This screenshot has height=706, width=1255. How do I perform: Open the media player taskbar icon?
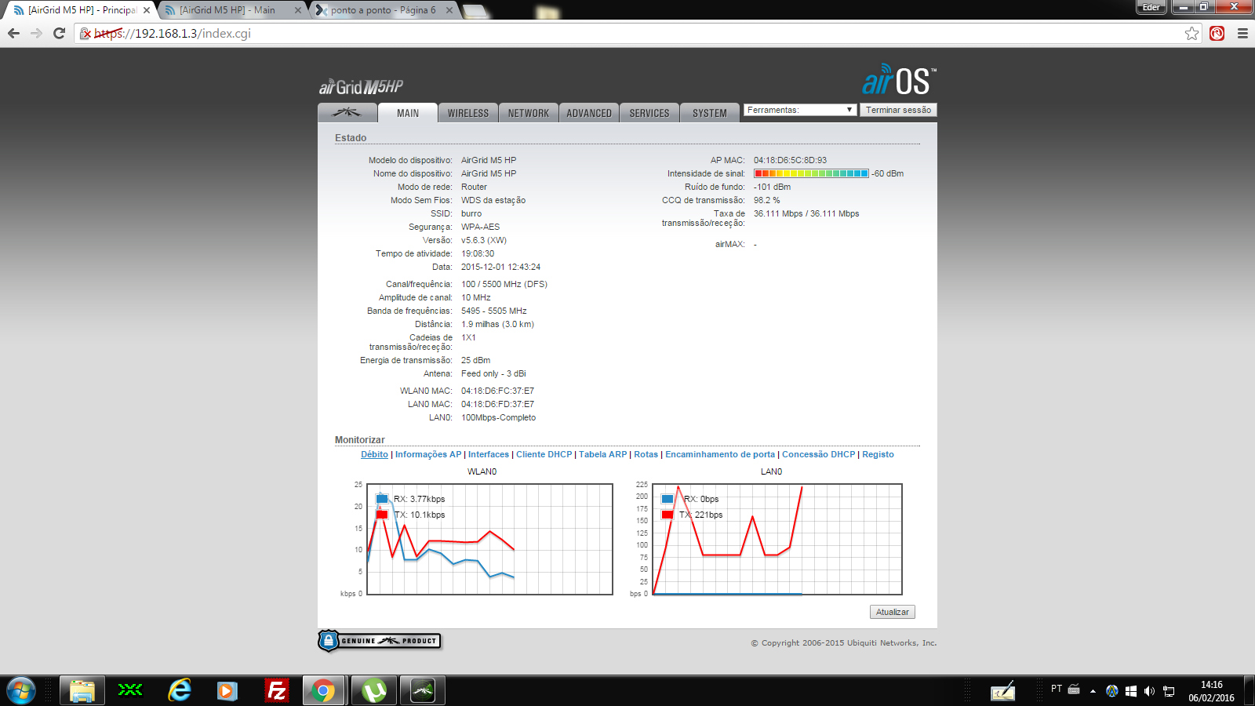click(227, 691)
